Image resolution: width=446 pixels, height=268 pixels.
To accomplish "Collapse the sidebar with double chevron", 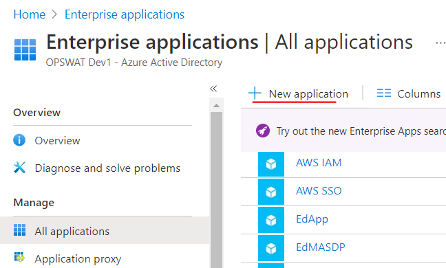I will click(x=213, y=89).
